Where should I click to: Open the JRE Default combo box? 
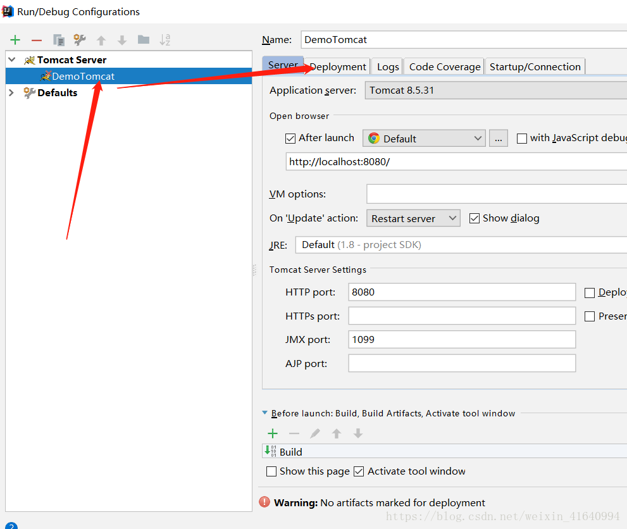click(461, 245)
